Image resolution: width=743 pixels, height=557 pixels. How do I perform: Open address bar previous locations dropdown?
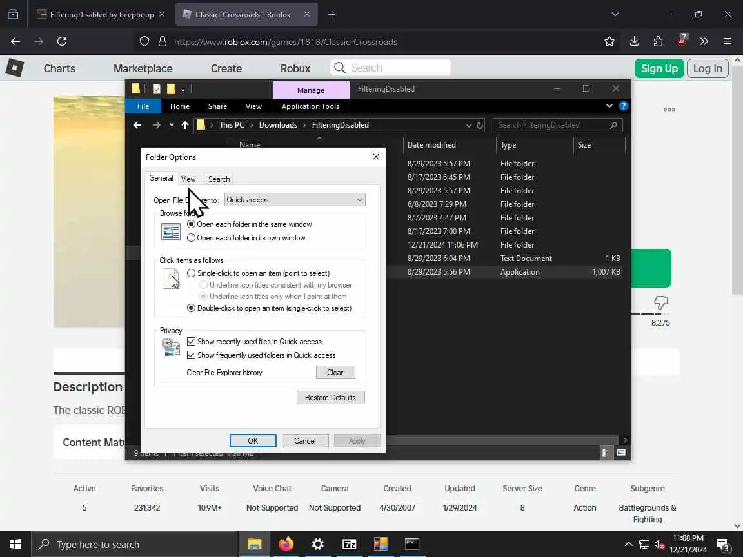coord(469,125)
